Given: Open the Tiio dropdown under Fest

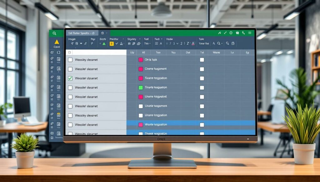Looking at the screenshot, I should click(147, 44).
